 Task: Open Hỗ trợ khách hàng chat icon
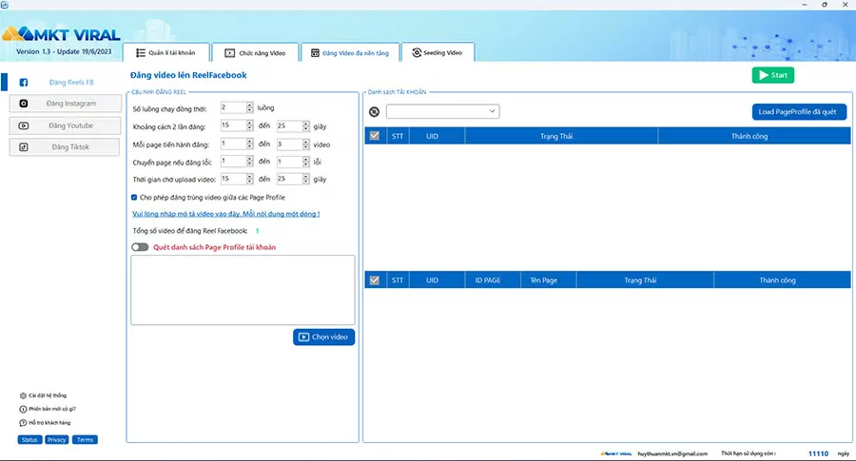23,423
